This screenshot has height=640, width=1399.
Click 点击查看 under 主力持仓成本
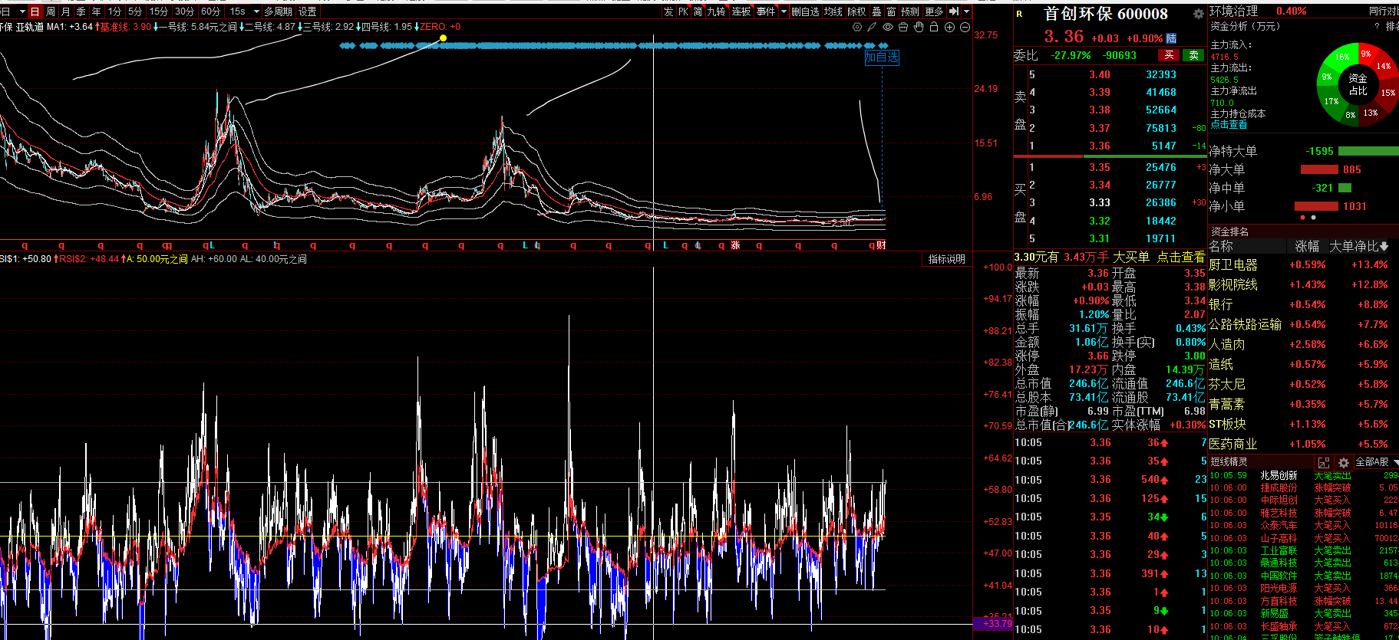1229,124
